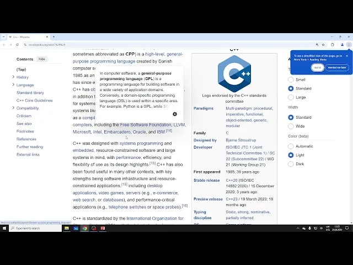Viewport: 353px width, 265px height.
Task: Select the Small text size option
Action: (x=291, y=79)
